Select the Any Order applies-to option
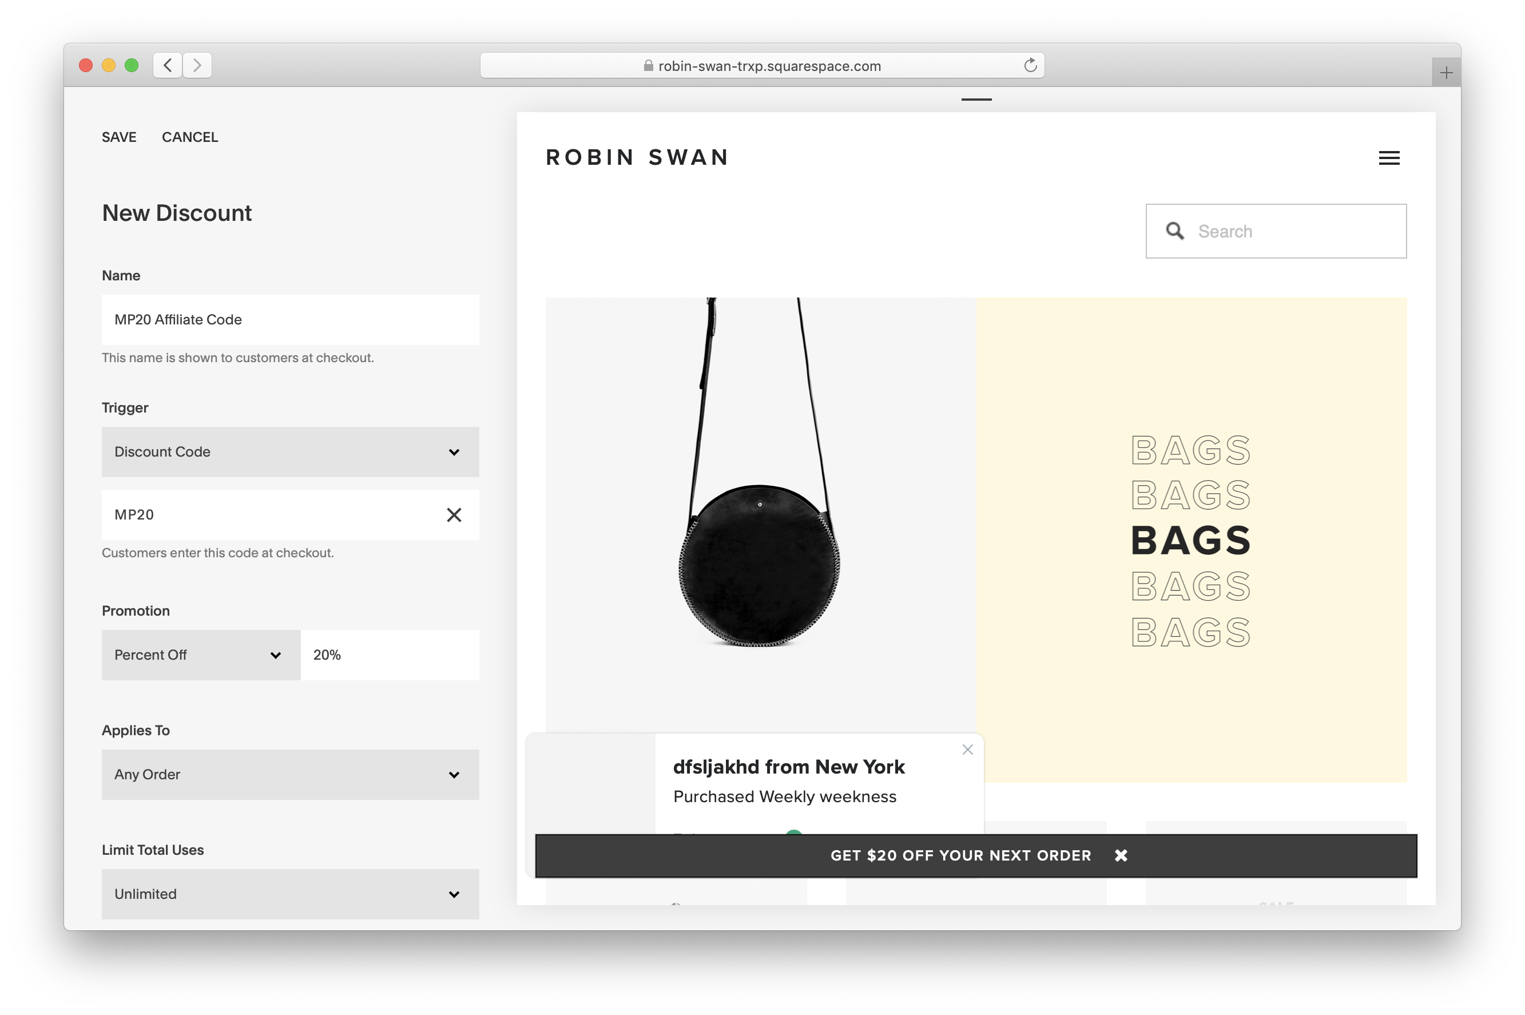This screenshot has height=1015, width=1525. (287, 774)
